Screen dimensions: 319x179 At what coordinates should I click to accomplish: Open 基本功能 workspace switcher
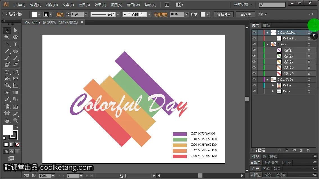(243, 5)
